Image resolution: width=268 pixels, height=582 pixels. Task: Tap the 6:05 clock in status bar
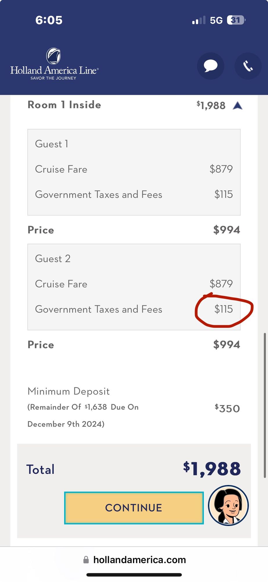[49, 20]
